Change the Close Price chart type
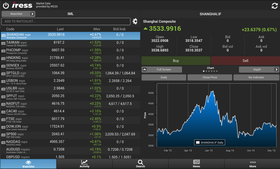The image size is (280, 169). point(210,77)
